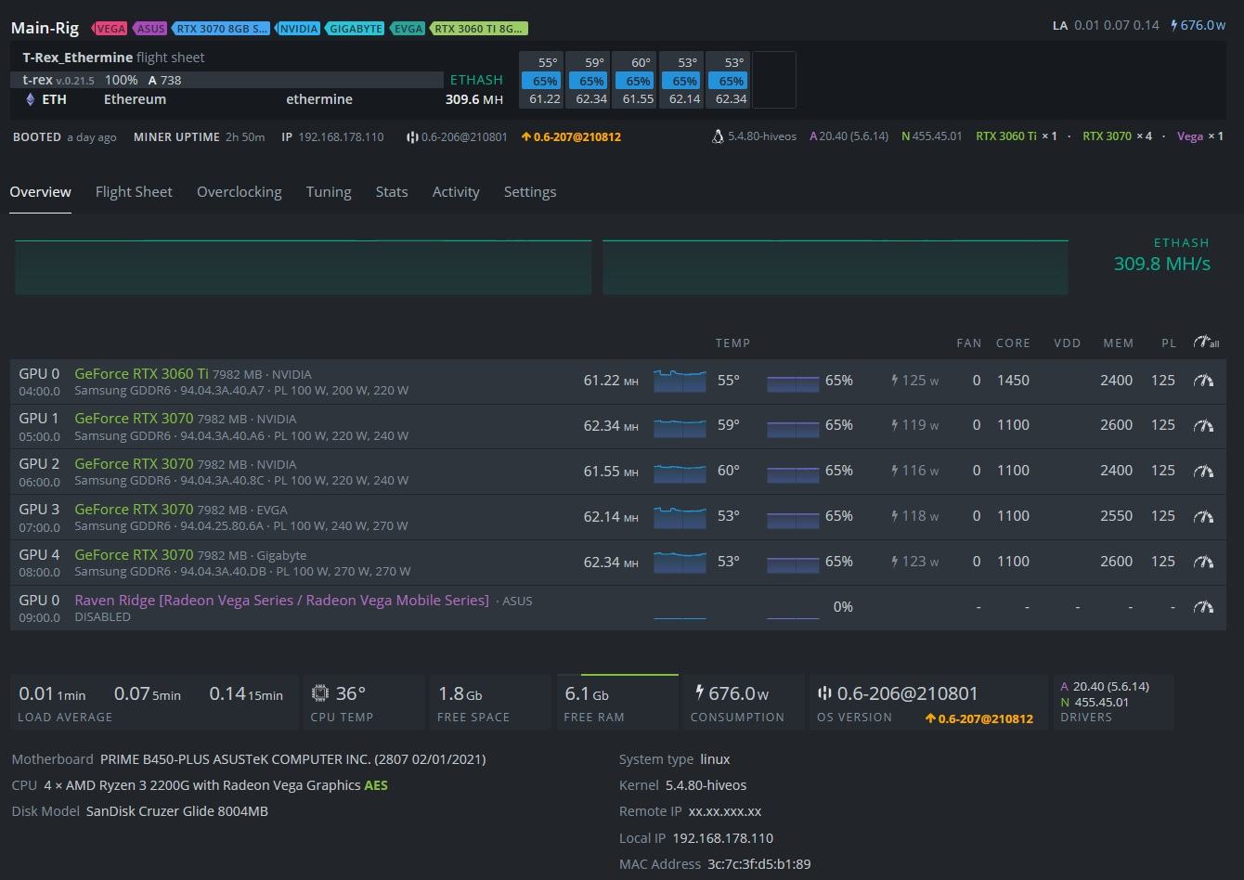Click the EVGA tag label
The width and height of the screenshot is (1244, 880).
[408, 29]
